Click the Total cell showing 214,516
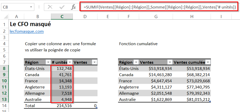This screenshot has width=240, height=112. click(62, 106)
